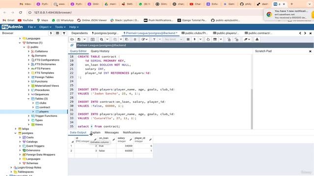Click the Paste rows icon
This screenshot has height=176, width=314.
tap(127, 39)
